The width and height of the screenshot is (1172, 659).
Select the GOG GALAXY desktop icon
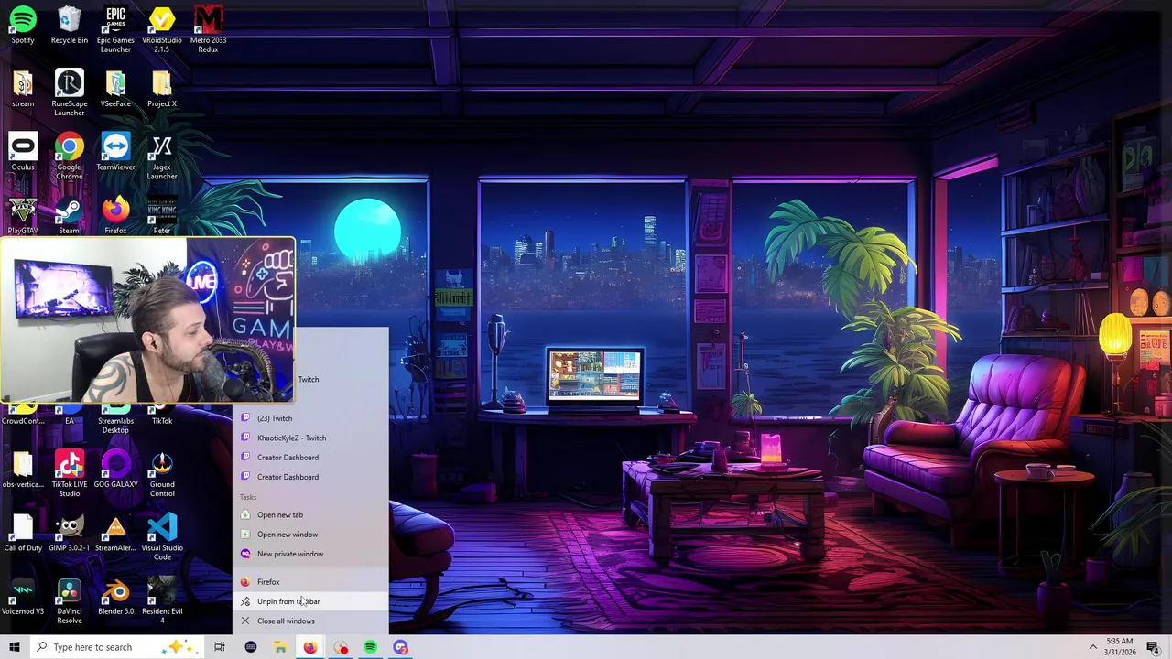coord(115,470)
